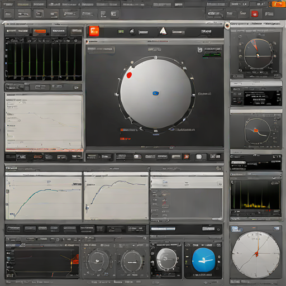Click the round target icon at the right panel header
This screenshot has width=286, height=286.
[x=227, y=26]
